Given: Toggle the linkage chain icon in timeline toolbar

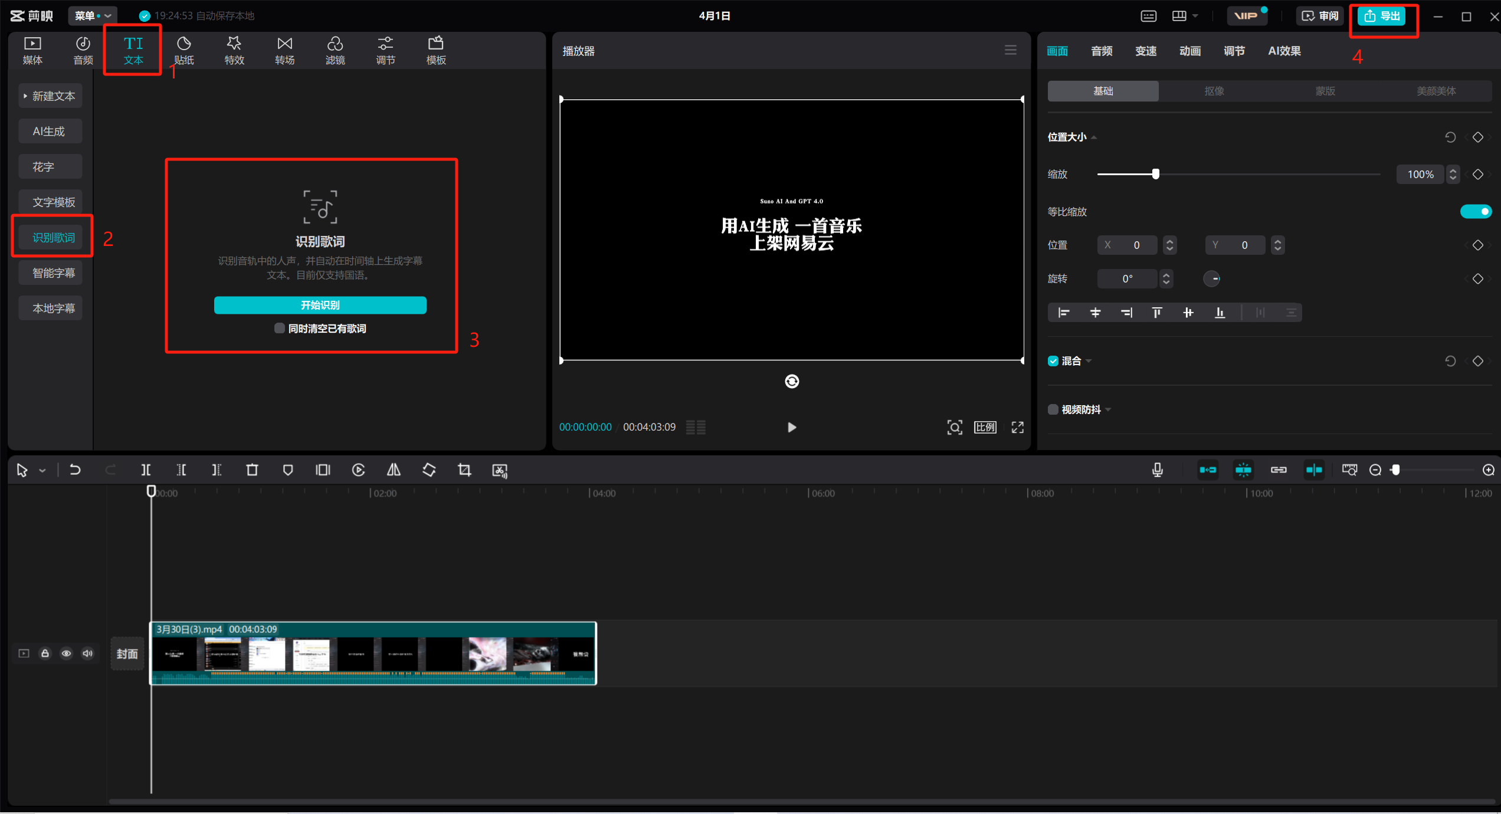Looking at the screenshot, I should (1279, 470).
